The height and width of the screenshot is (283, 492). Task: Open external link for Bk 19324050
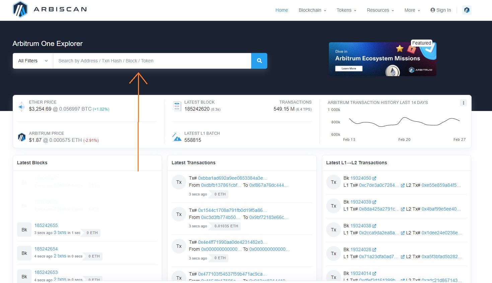tap(374, 178)
